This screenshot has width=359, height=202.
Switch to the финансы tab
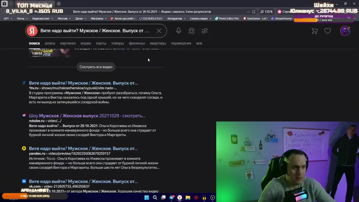[137, 43]
